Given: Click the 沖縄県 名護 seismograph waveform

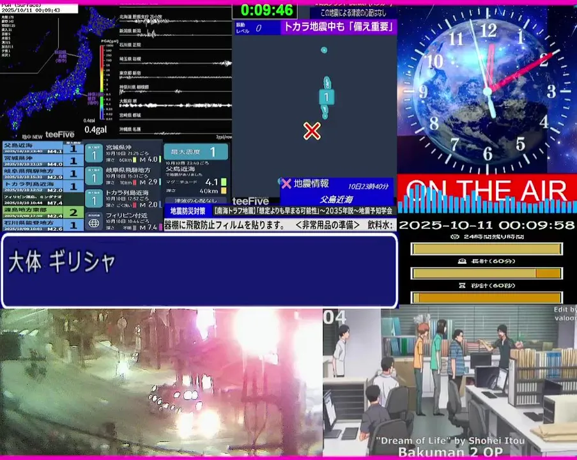Looking at the screenshot, I should point(175,132).
